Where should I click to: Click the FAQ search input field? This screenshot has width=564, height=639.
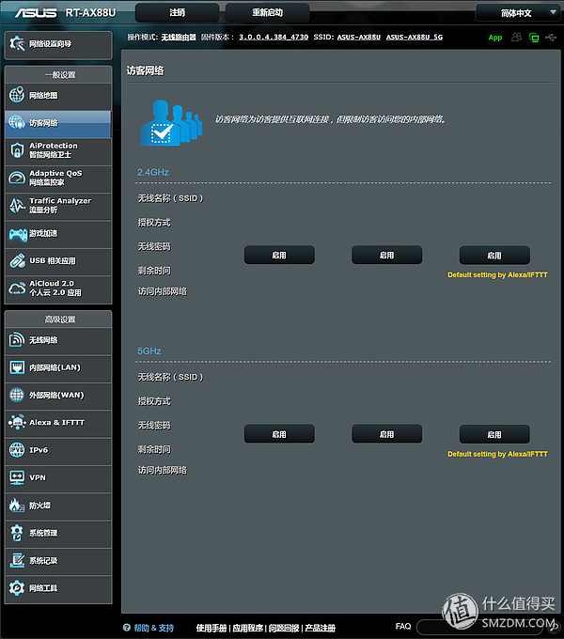(x=481, y=627)
